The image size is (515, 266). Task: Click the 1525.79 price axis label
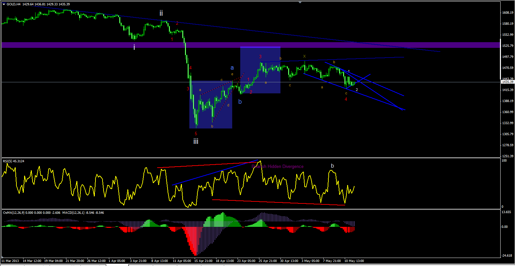pyautogui.click(x=508, y=46)
